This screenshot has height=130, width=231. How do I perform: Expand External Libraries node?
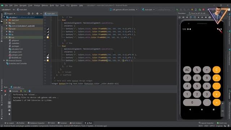click(x=4, y=61)
